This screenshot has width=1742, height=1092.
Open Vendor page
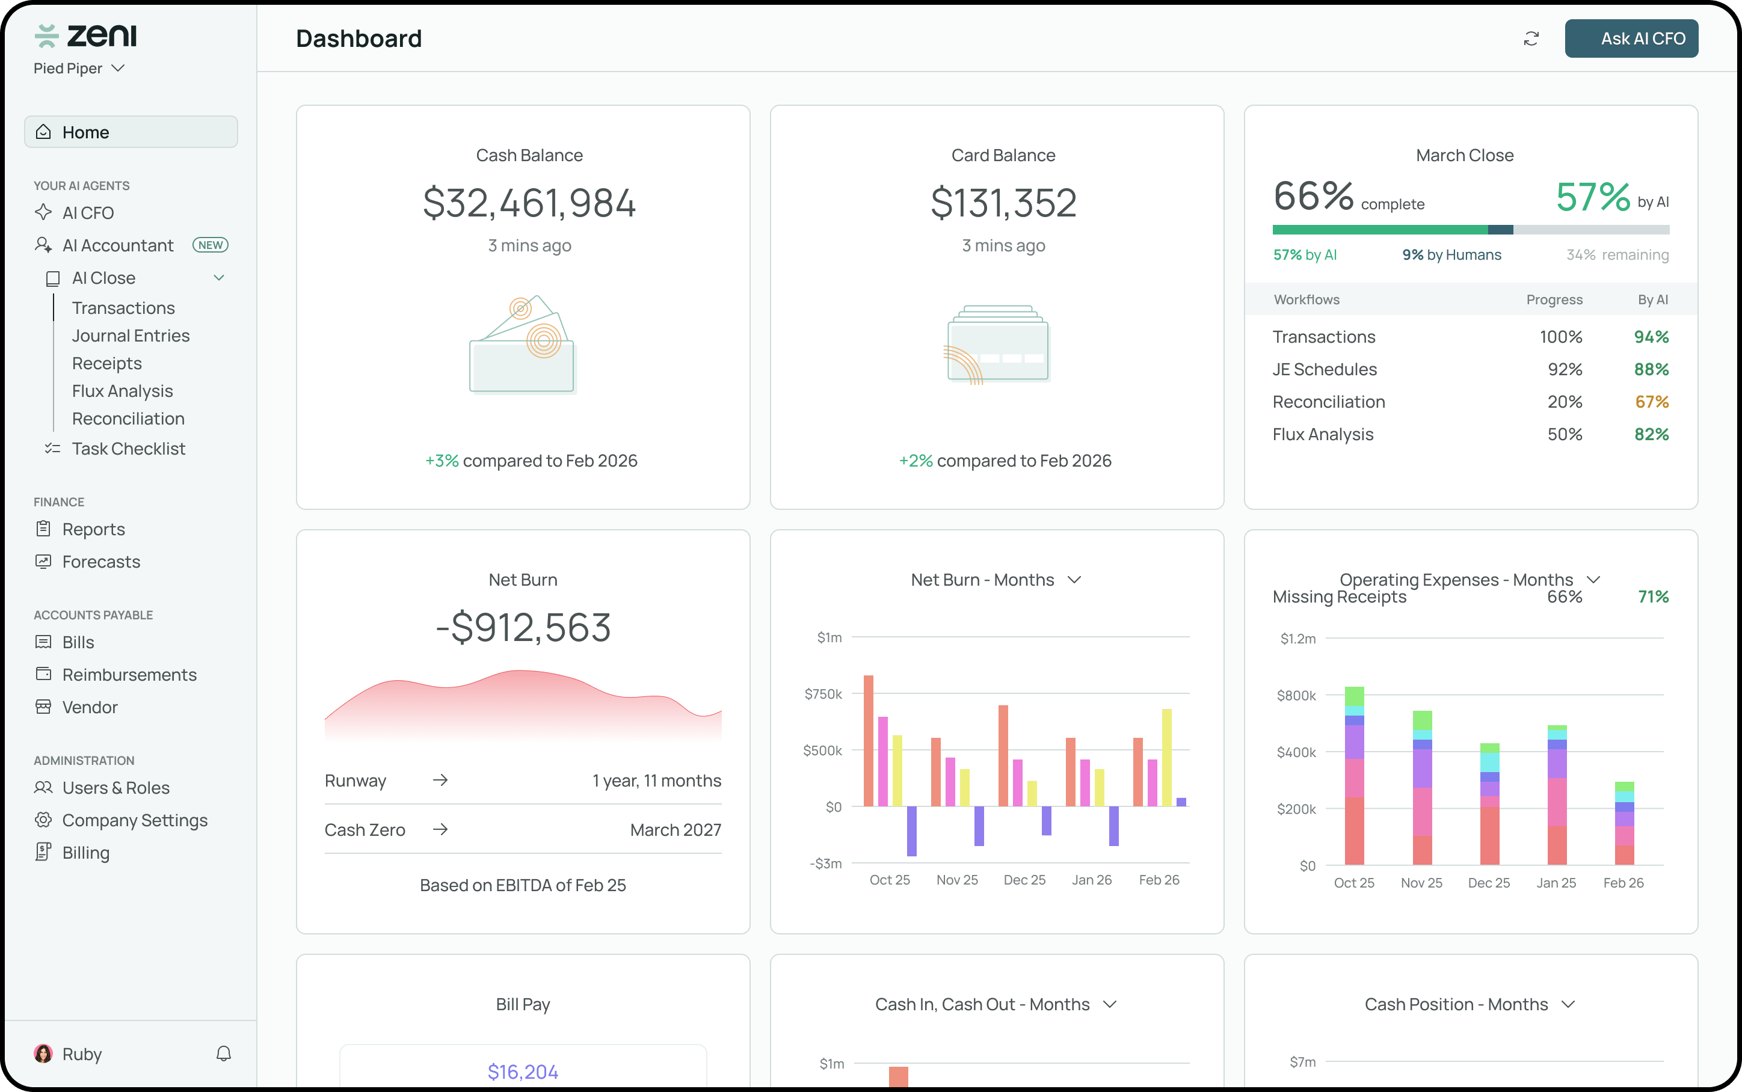pyautogui.click(x=90, y=707)
